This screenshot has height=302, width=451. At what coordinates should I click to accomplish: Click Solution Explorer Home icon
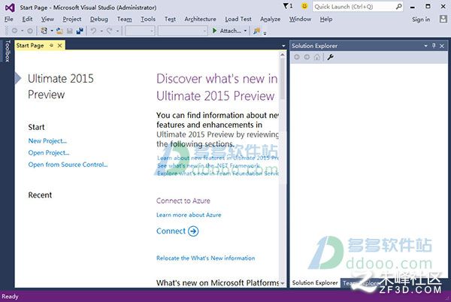coord(317,57)
